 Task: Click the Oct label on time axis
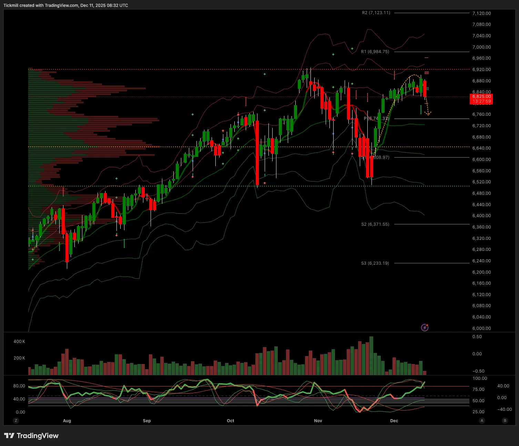[x=231, y=420]
